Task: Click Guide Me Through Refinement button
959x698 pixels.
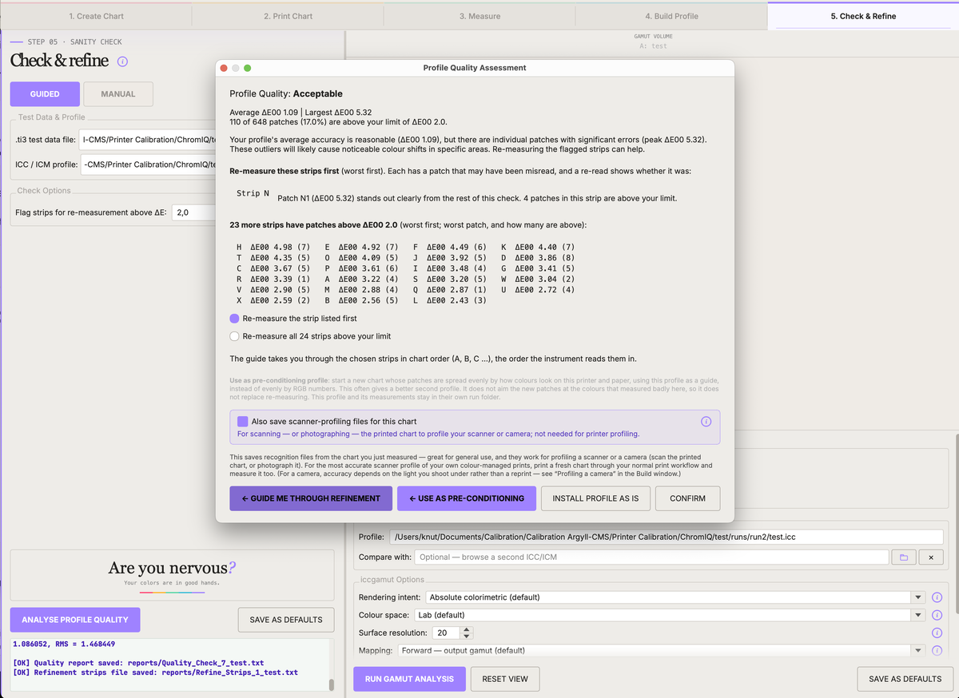Action: [x=311, y=498]
